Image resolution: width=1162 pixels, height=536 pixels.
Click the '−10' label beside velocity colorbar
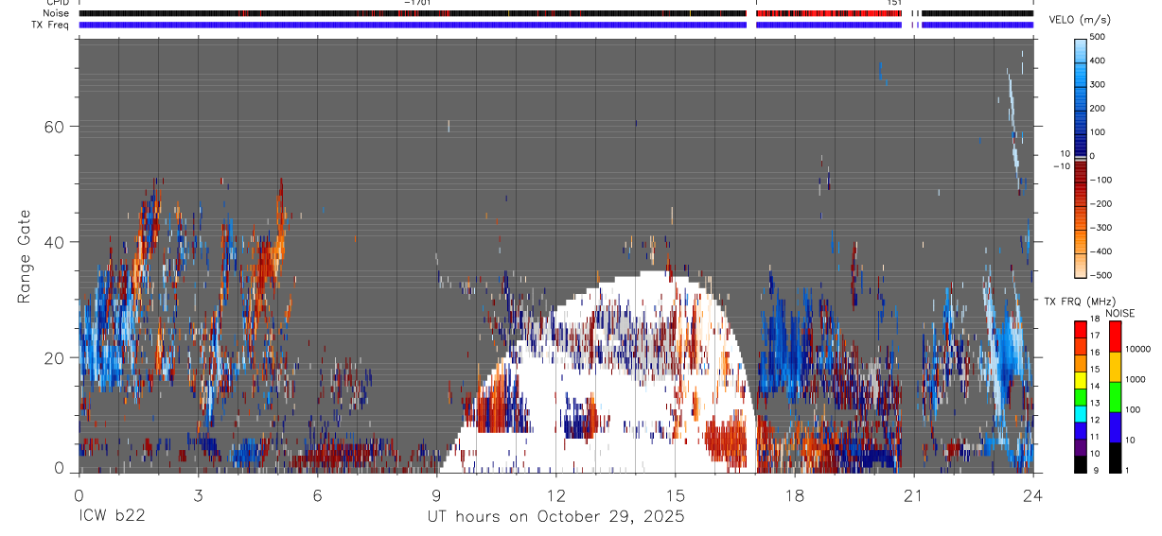pos(1060,166)
